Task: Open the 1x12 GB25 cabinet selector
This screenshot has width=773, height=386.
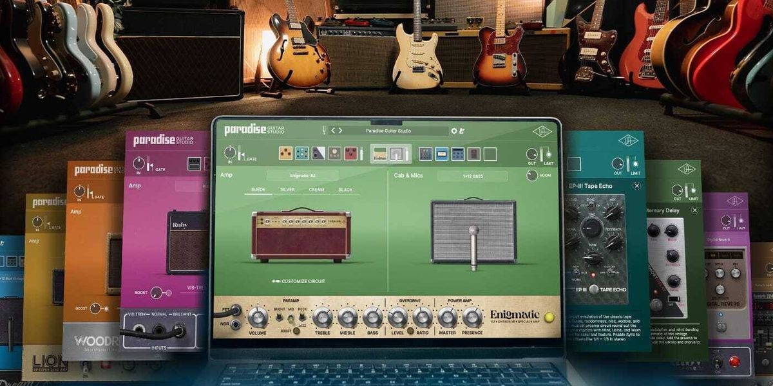Action: (x=472, y=174)
